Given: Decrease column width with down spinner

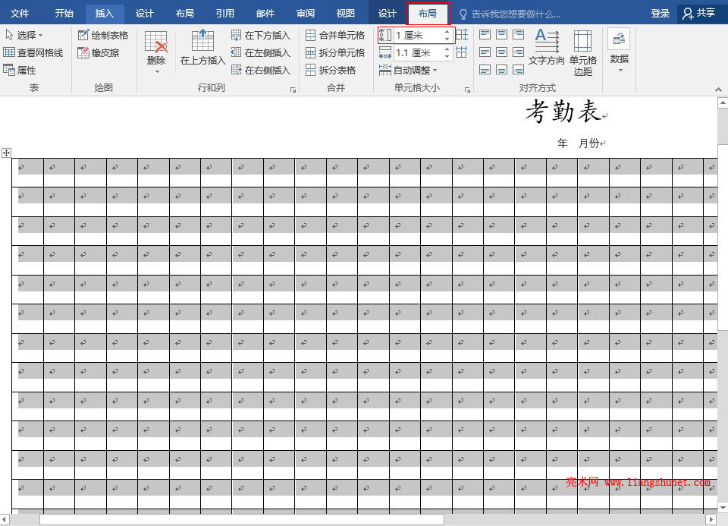Looking at the screenshot, I should pyautogui.click(x=447, y=56).
